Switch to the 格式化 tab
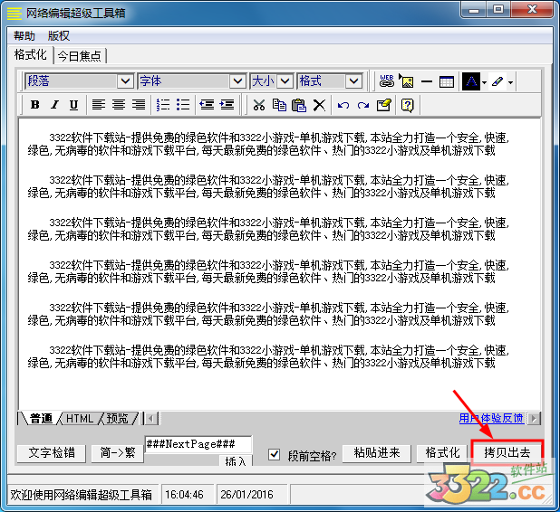 point(31,54)
